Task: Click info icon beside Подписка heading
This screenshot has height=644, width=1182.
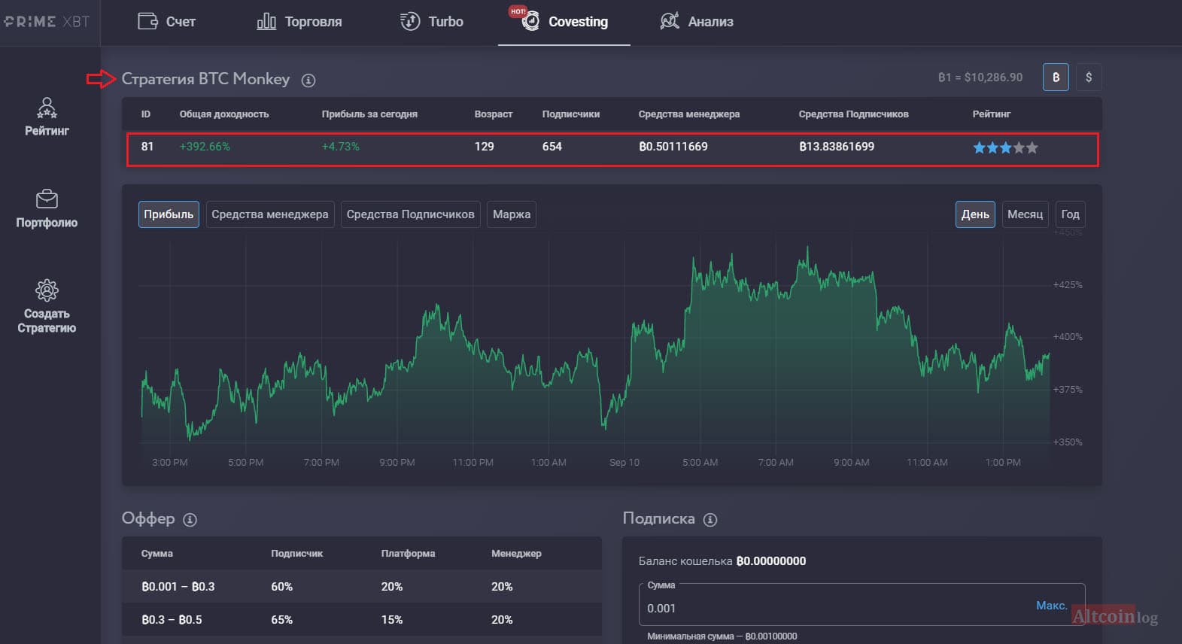Action: (710, 520)
